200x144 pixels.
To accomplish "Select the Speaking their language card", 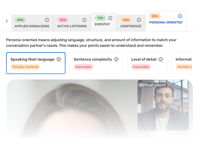I will click(x=36, y=63).
